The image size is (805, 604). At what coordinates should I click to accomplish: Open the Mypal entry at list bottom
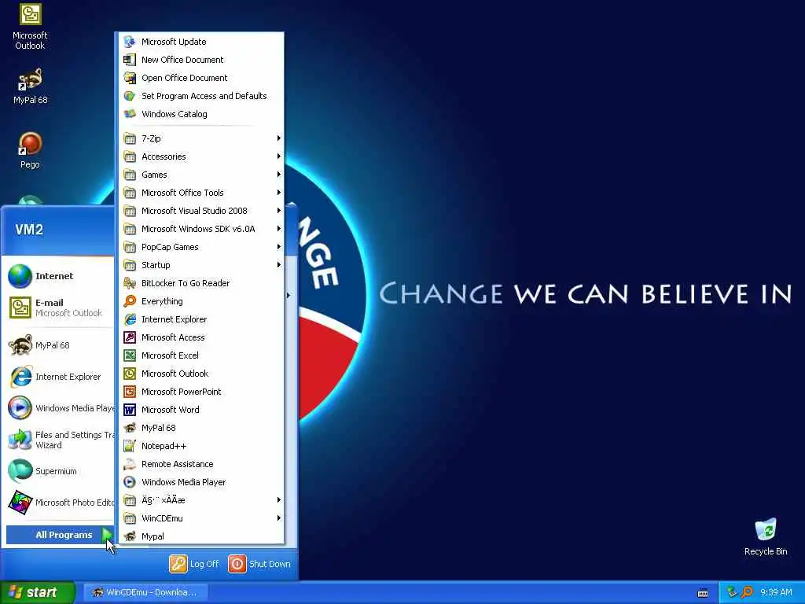point(201,536)
